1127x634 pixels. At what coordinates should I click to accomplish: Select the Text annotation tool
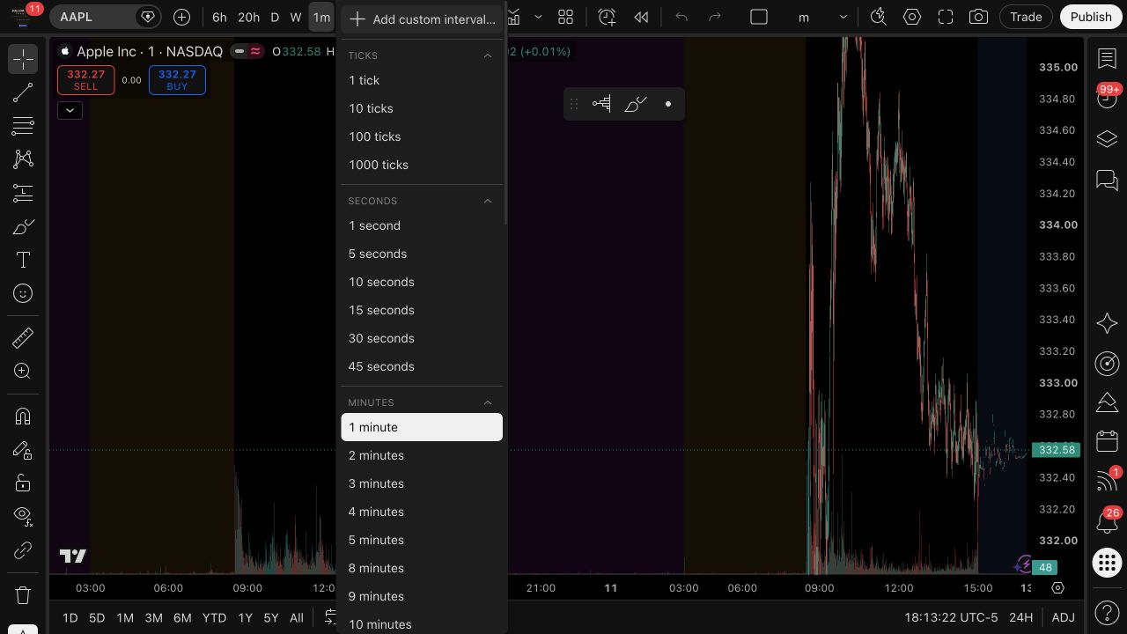23,260
